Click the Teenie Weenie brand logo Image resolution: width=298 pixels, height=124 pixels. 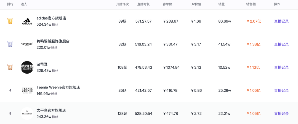(x=27, y=90)
